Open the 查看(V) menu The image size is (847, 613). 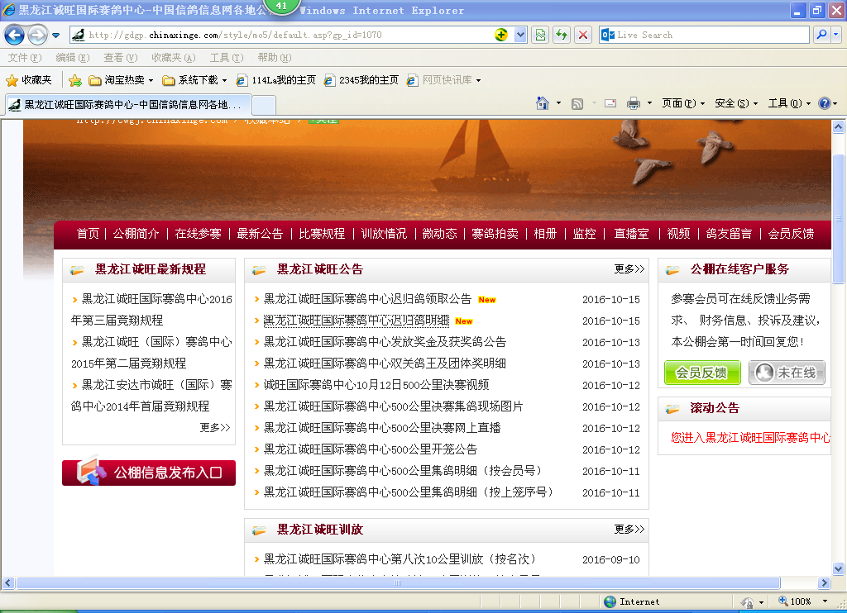pos(120,58)
